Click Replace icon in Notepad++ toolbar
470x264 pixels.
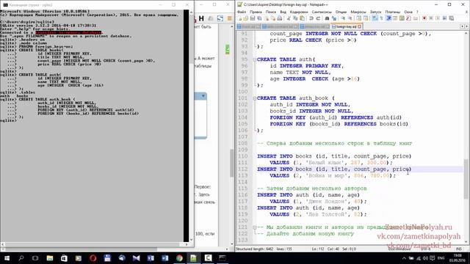point(334,18)
